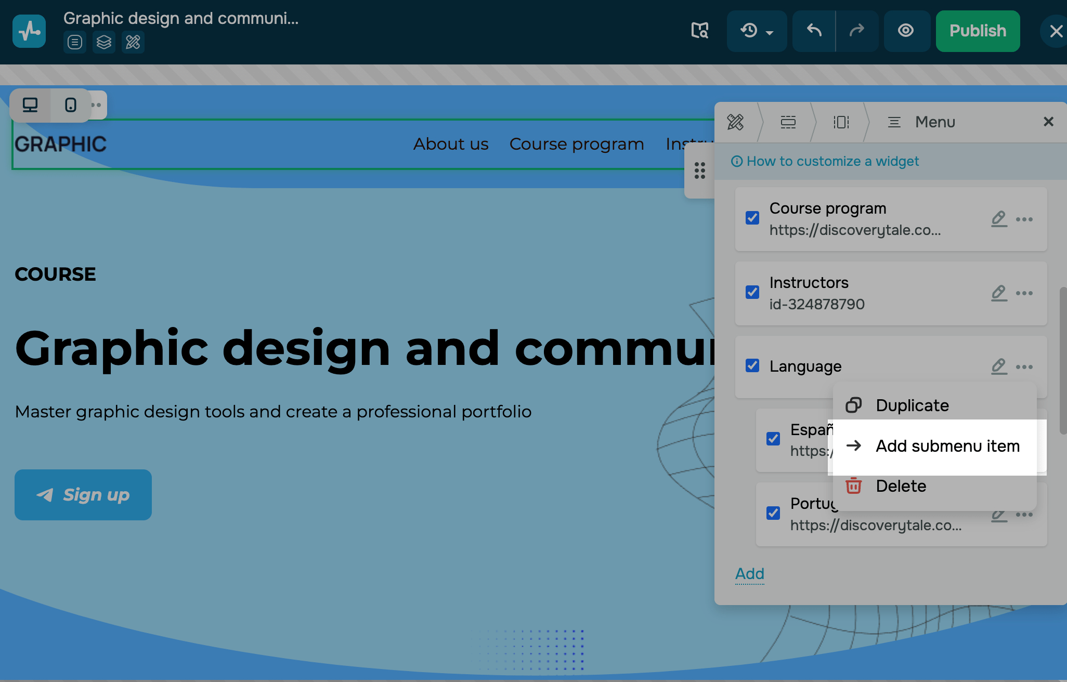Viewport: 1067px width, 682px height.
Task: Click the layers stack icon
Action: tap(104, 42)
